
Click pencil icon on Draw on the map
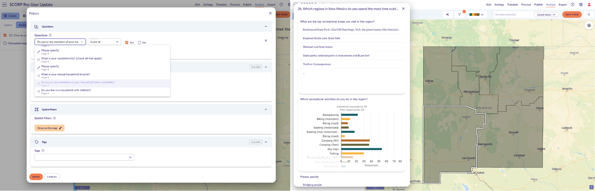(60, 128)
